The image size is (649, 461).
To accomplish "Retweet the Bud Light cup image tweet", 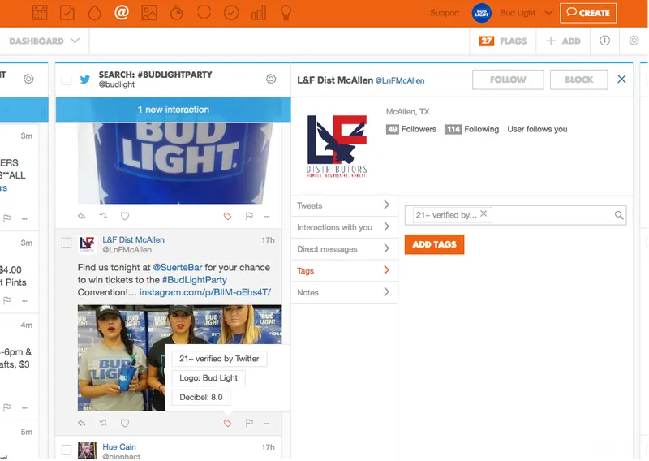I will click(104, 216).
